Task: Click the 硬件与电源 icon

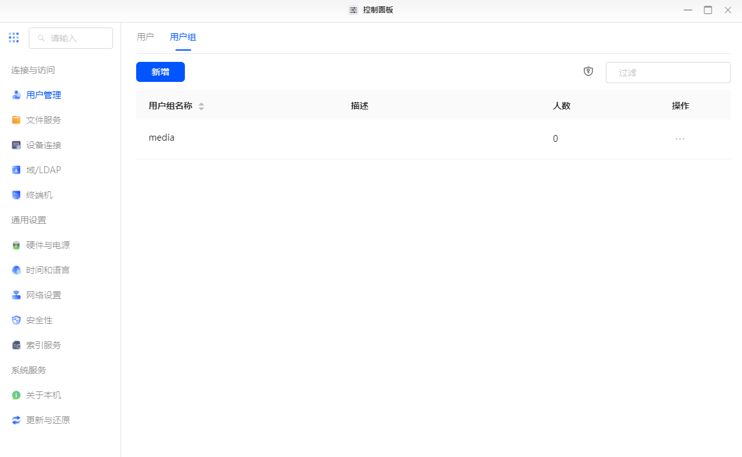Action: coord(16,245)
